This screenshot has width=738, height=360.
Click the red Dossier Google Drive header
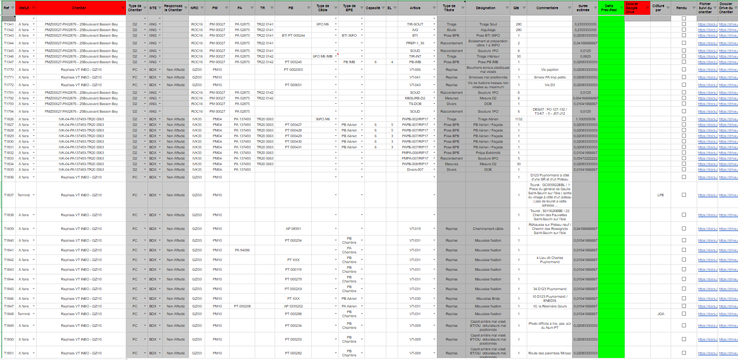click(x=637, y=8)
